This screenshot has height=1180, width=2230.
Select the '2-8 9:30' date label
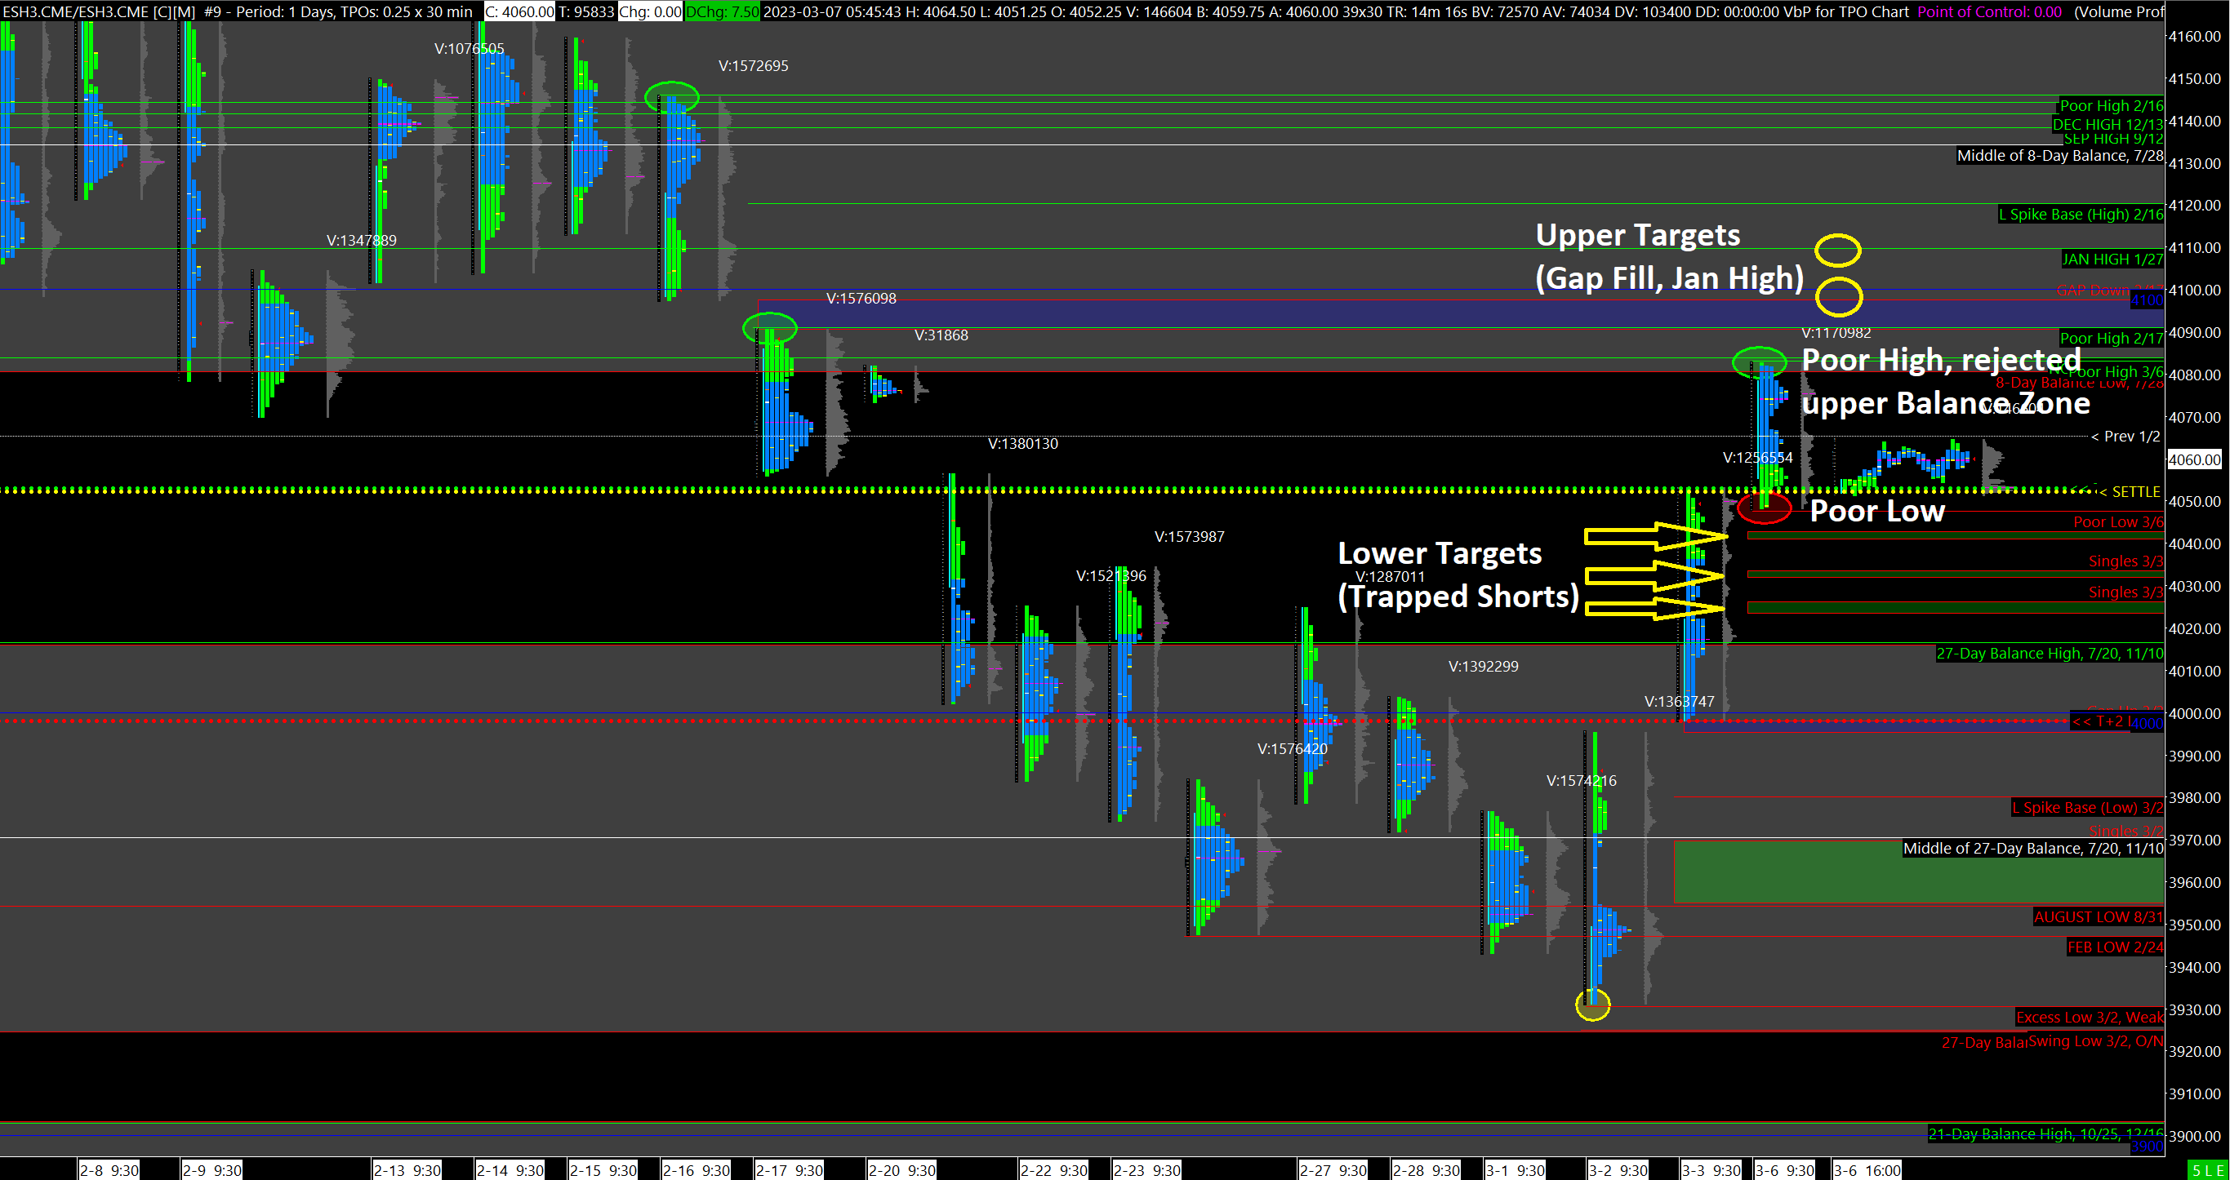pos(109,1170)
